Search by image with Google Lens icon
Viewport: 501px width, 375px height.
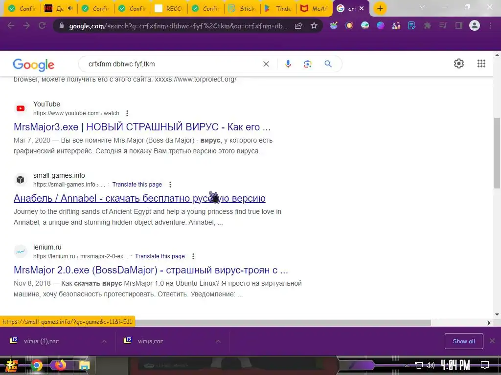307,64
